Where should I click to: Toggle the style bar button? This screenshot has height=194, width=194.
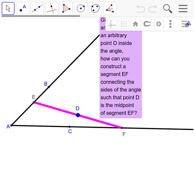coord(186,24)
